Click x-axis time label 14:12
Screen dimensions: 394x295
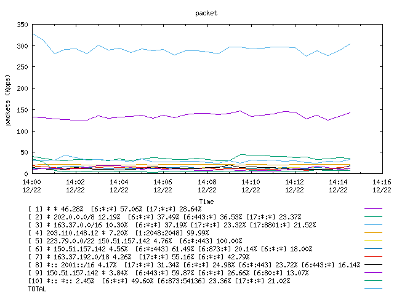point(294,182)
